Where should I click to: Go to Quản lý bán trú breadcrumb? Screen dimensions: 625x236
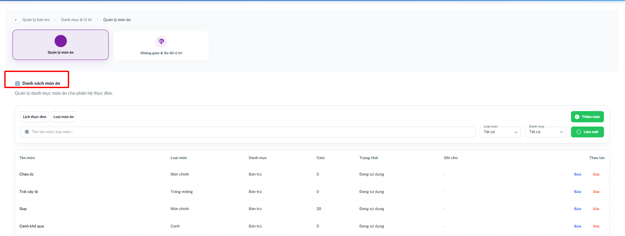pos(36,20)
